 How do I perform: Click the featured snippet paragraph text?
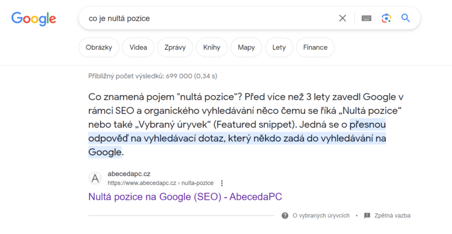click(246, 125)
